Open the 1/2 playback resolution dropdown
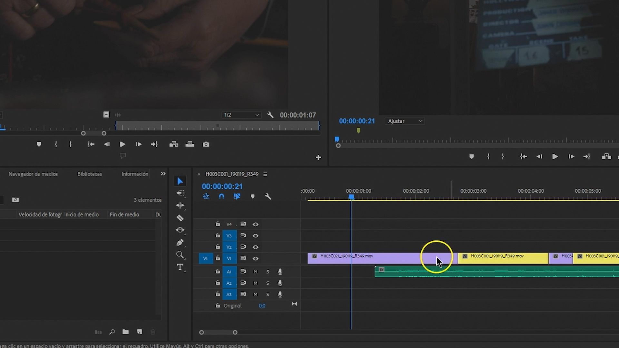Screen dimensions: 619x348 (x=241, y=115)
